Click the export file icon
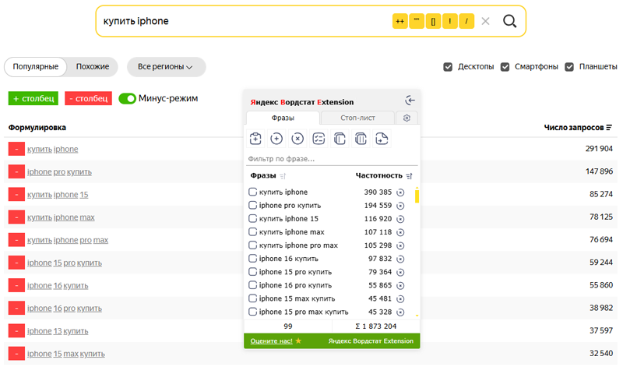This screenshot has height=367, width=623. [x=382, y=139]
